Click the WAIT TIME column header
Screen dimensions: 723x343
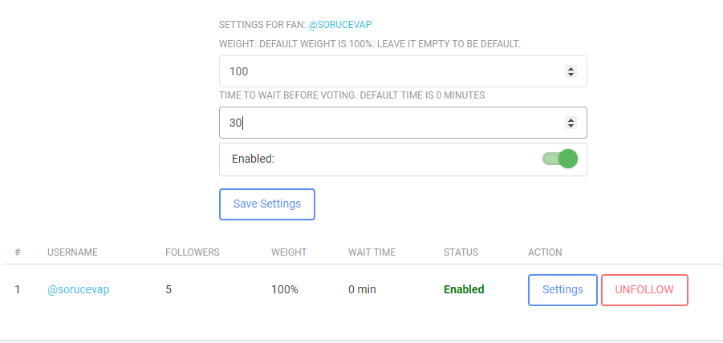(x=372, y=252)
